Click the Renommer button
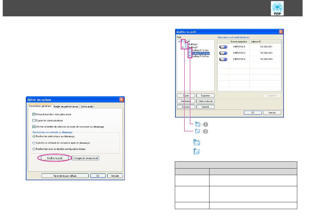 [186, 101]
